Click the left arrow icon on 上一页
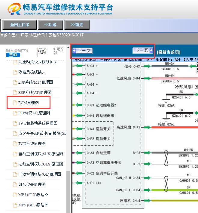The width and height of the screenshot is (198, 213). point(75,51)
